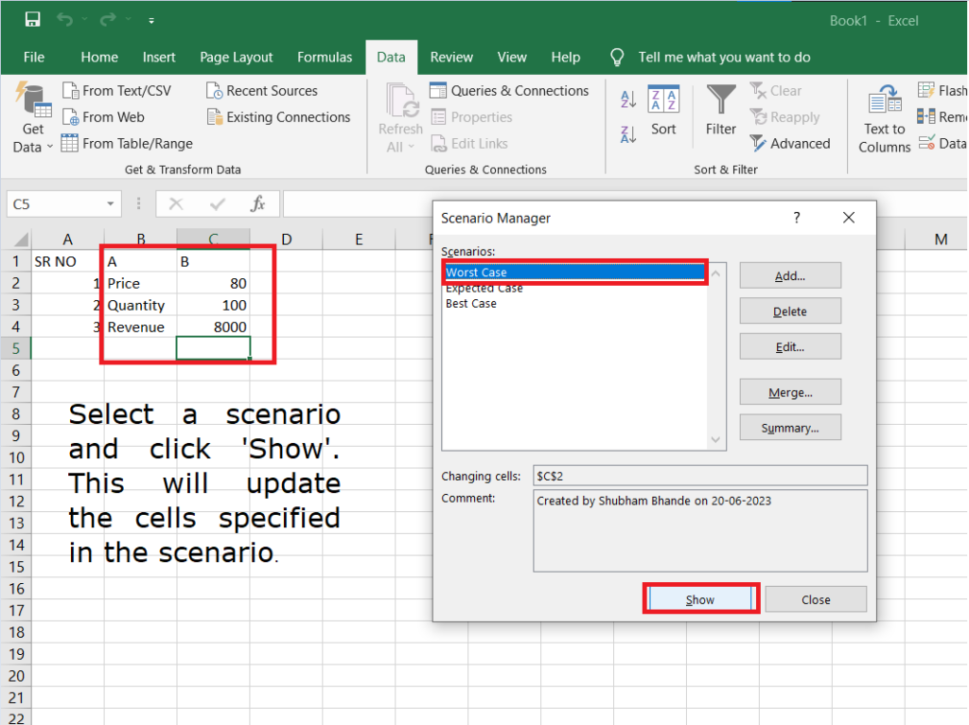Image resolution: width=969 pixels, height=725 pixels.
Task: Add a new scenario
Action: pos(789,275)
